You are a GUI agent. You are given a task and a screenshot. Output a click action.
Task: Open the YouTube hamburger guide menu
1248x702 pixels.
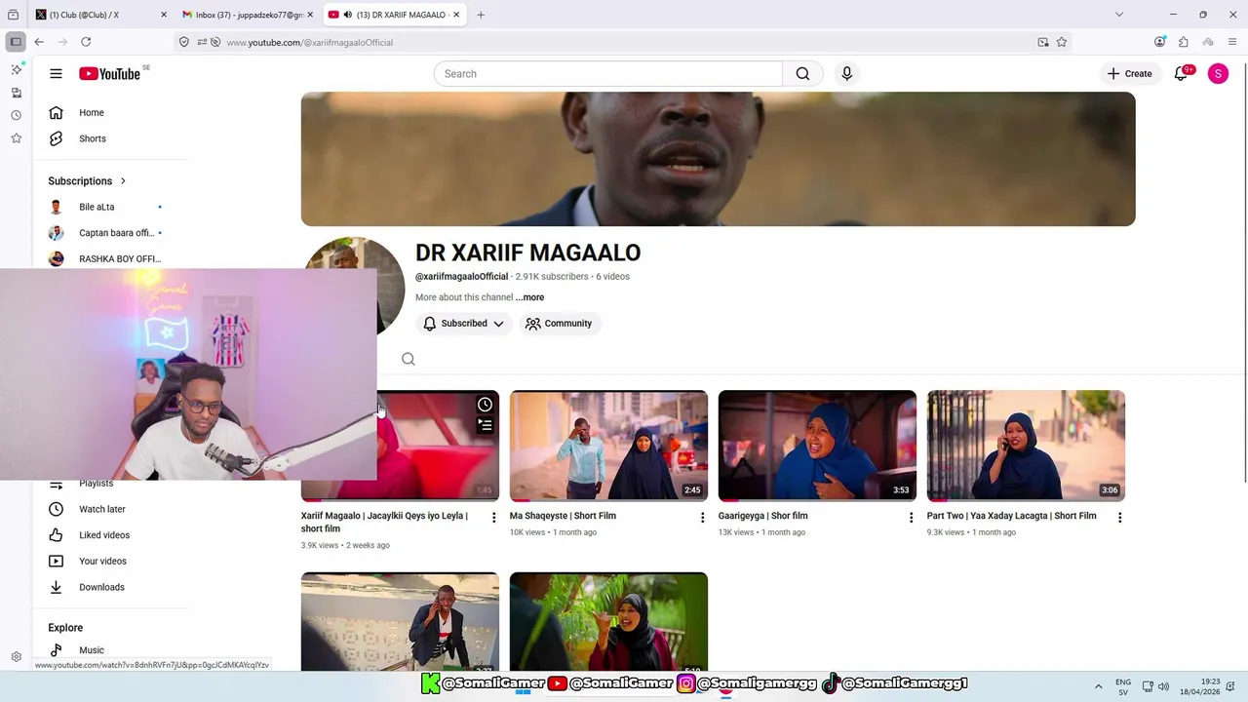click(x=56, y=74)
